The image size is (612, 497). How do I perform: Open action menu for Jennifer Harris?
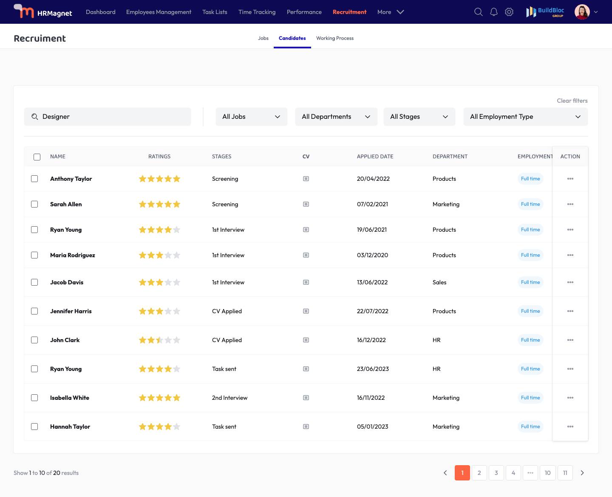click(x=570, y=311)
